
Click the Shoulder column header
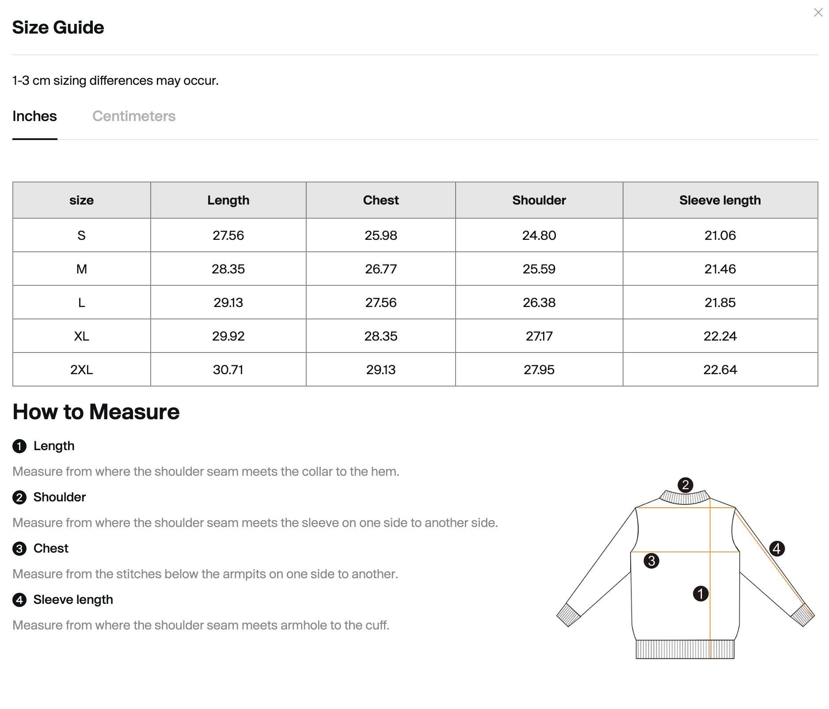[x=539, y=200]
